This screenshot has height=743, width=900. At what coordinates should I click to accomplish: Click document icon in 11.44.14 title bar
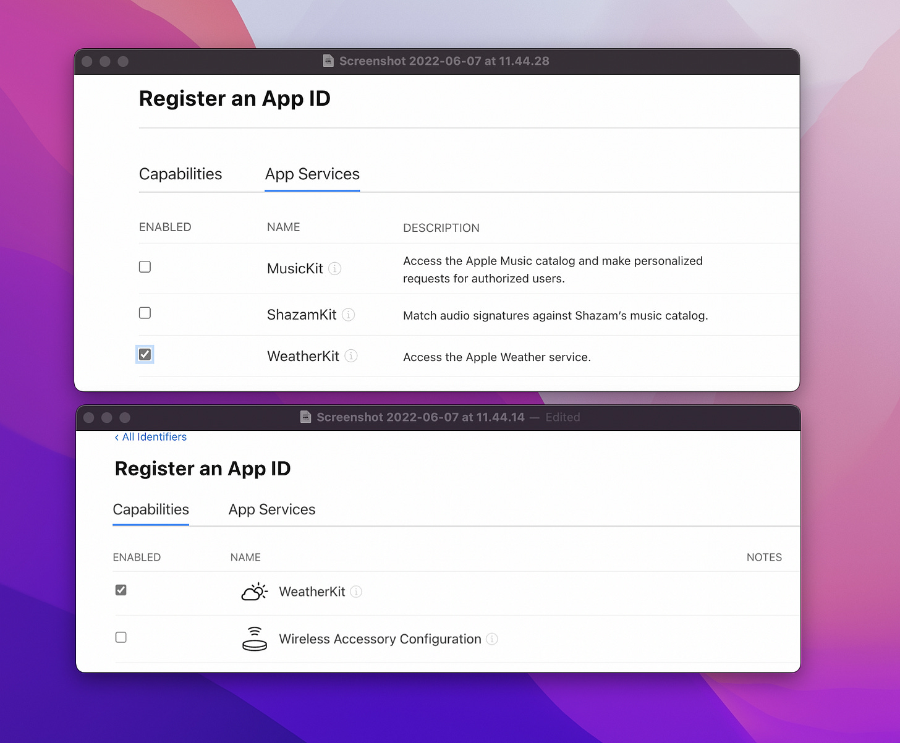click(305, 417)
